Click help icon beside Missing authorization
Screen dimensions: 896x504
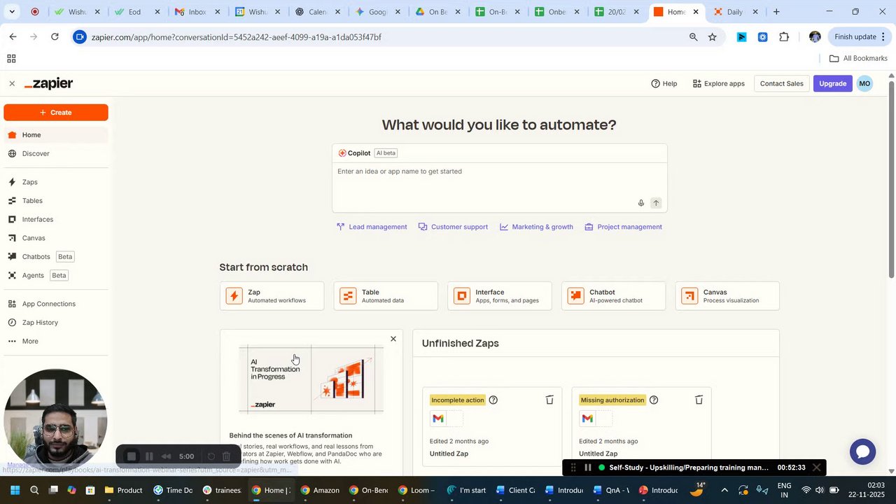click(x=654, y=400)
